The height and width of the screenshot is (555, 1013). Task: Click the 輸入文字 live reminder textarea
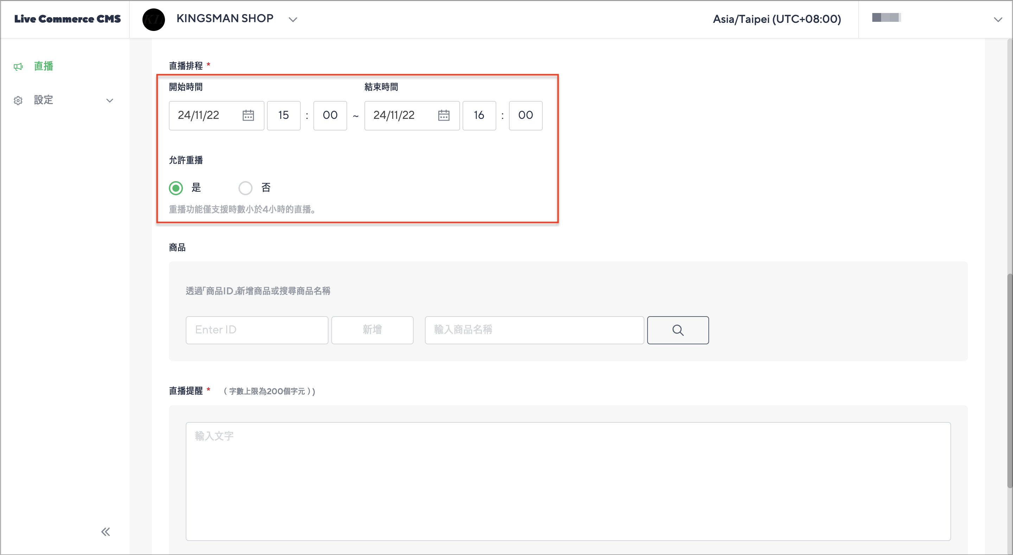click(568, 481)
